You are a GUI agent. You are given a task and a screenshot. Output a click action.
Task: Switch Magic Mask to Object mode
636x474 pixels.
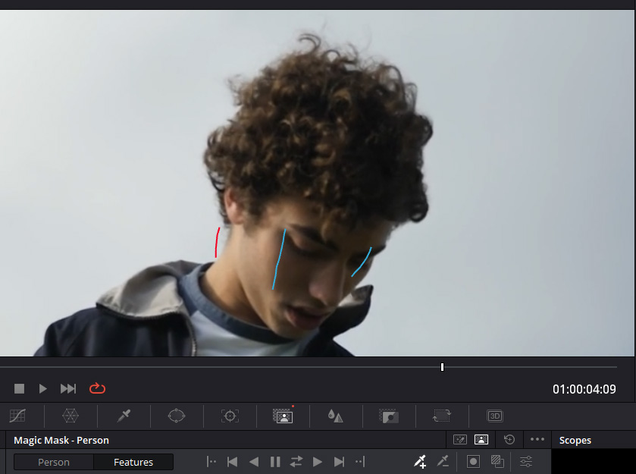(460, 440)
